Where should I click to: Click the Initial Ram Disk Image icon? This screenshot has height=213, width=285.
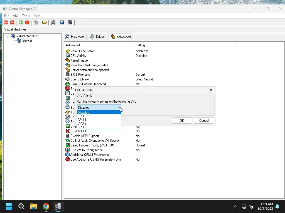[68, 65]
